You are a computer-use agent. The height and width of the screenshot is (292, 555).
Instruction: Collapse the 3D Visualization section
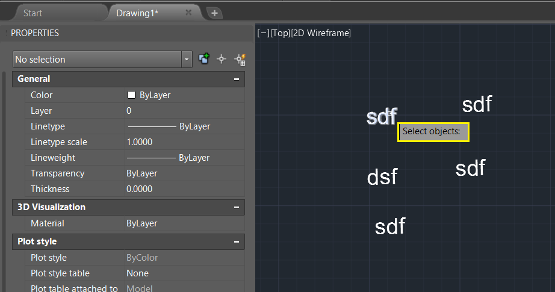click(x=237, y=207)
